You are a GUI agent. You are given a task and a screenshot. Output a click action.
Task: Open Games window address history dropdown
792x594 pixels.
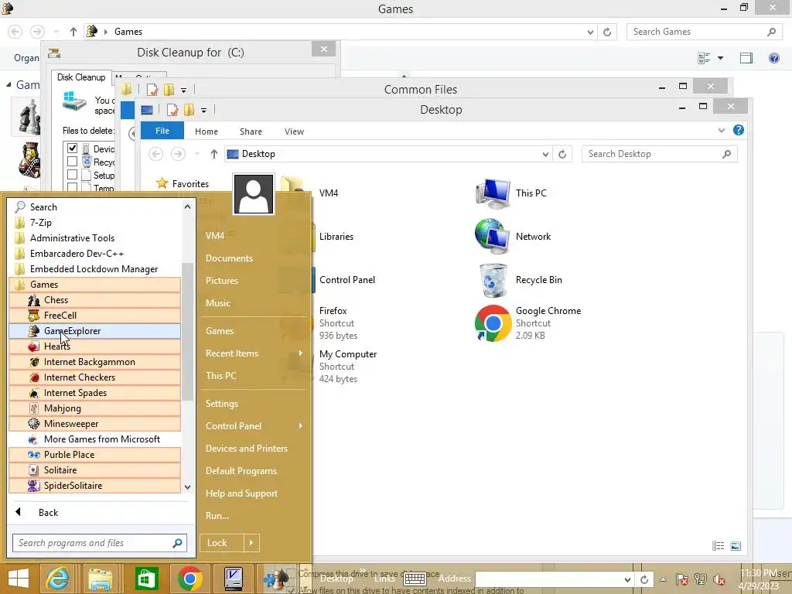pos(590,32)
